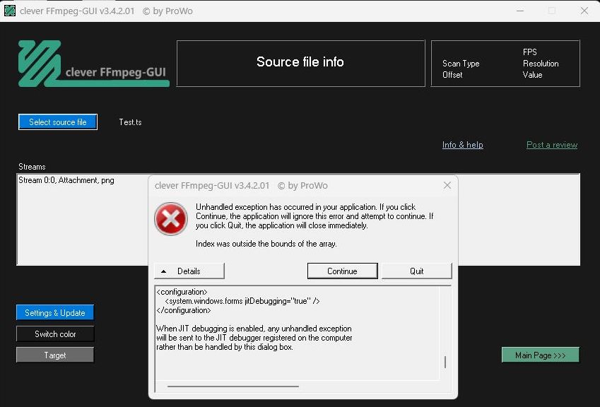Click the Offset label
Screen dimensions: 600x407
[x=453, y=75]
